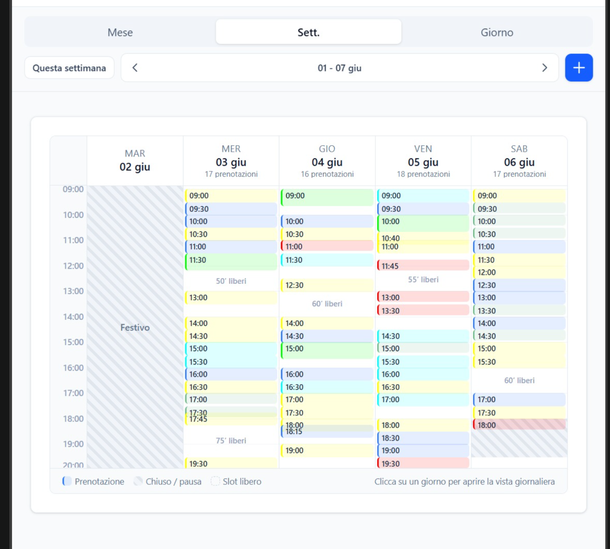Viewport: 610px width, 549px height.
Task: Open the 11:45 red booking on Friday
Action: click(423, 265)
